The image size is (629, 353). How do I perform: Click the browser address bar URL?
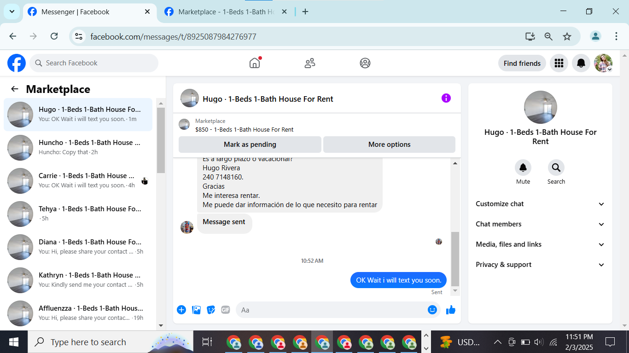pos(173,36)
